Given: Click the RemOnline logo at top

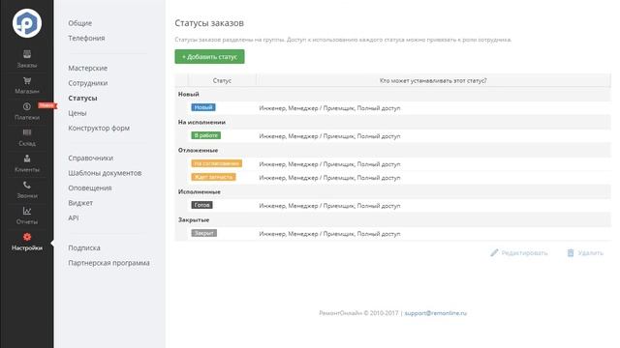Looking at the screenshot, I should (27, 23).
